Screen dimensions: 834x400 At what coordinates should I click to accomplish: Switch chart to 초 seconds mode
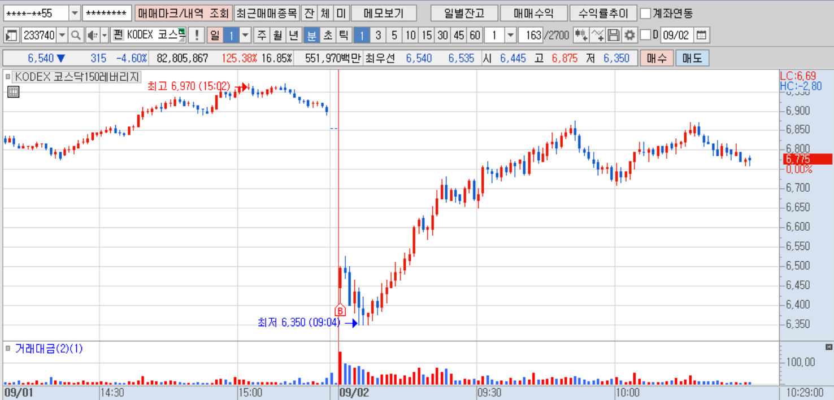point(327,36)
